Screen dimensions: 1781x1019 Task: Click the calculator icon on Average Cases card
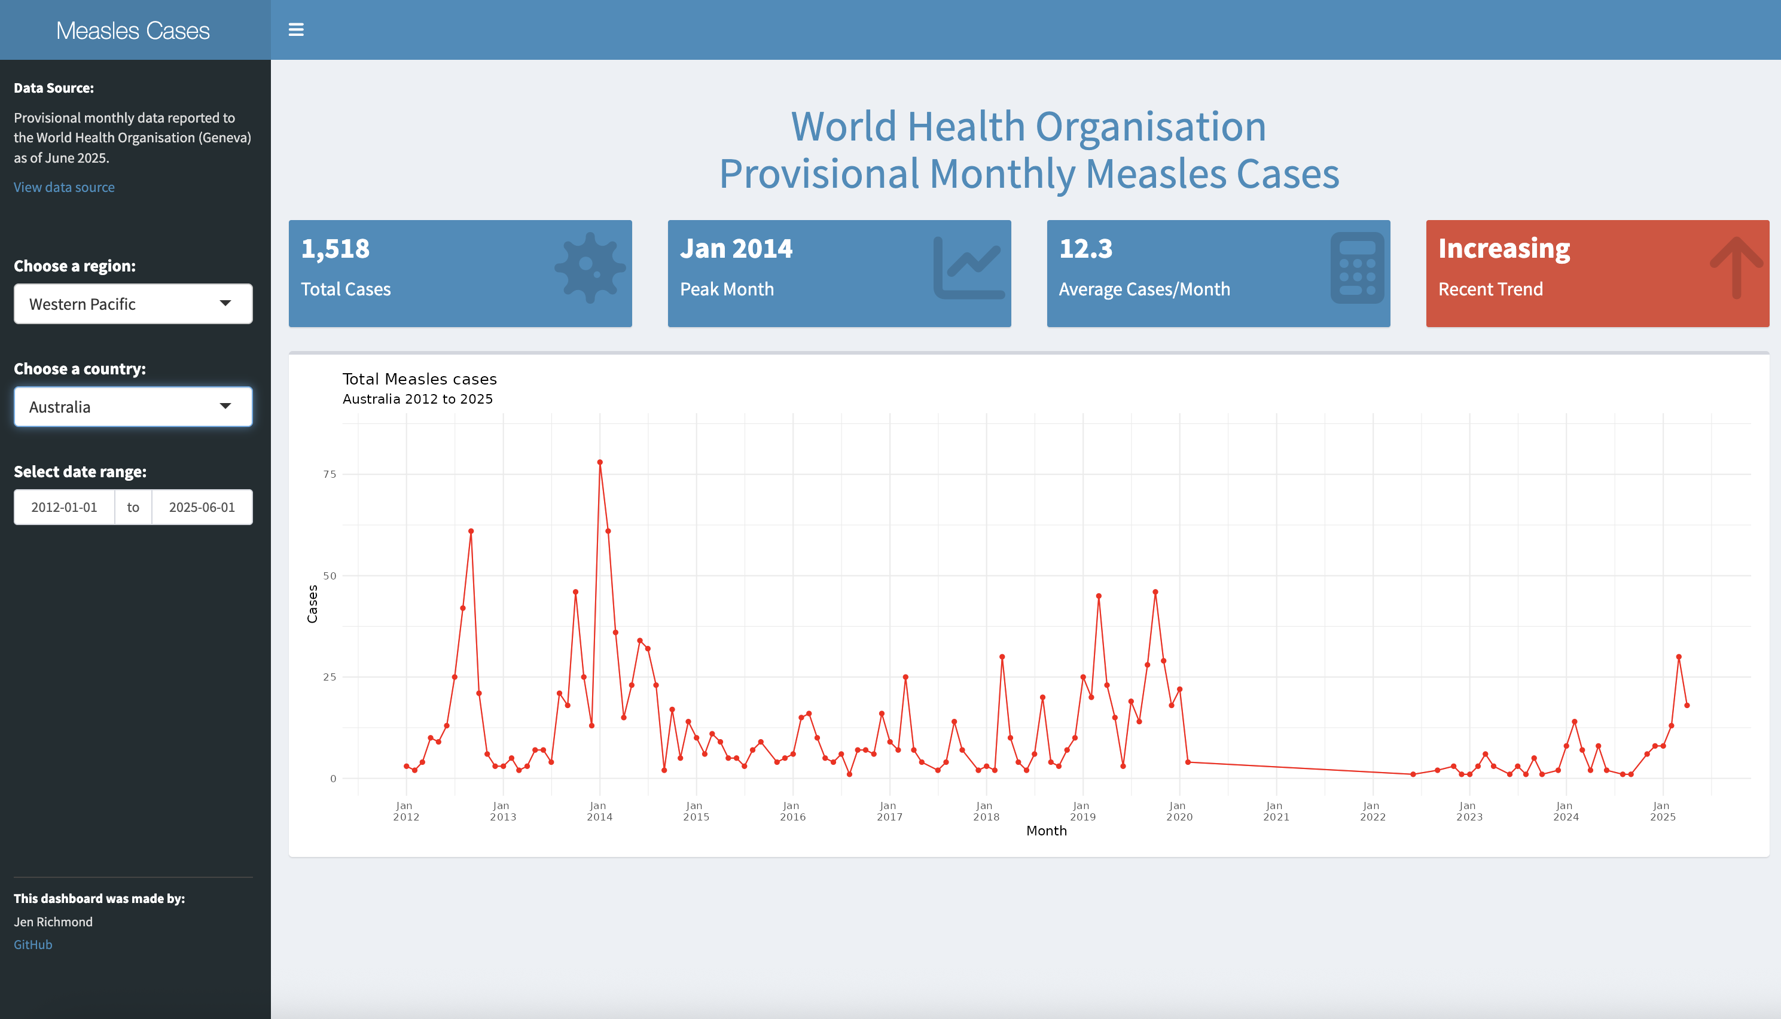(1357, 267)
